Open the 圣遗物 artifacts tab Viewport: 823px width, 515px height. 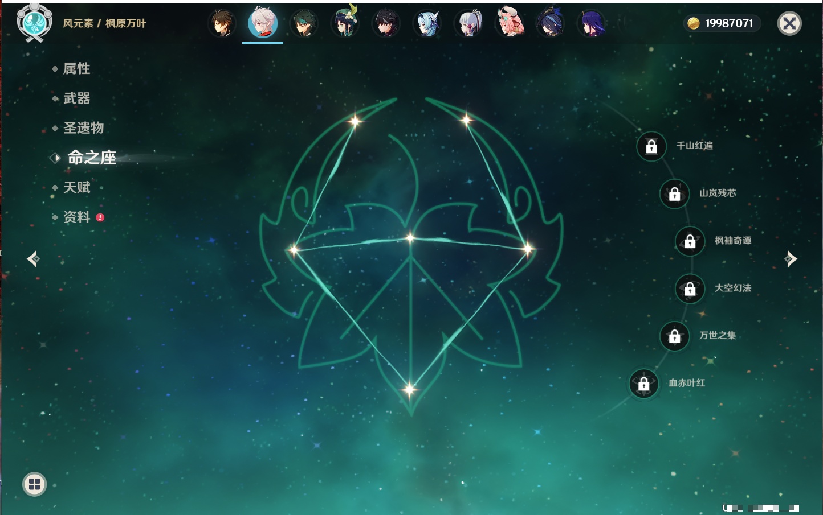[83, 128]
